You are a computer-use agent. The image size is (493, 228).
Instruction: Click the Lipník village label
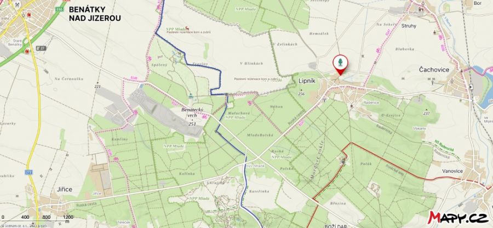click(x=306, y=81)
